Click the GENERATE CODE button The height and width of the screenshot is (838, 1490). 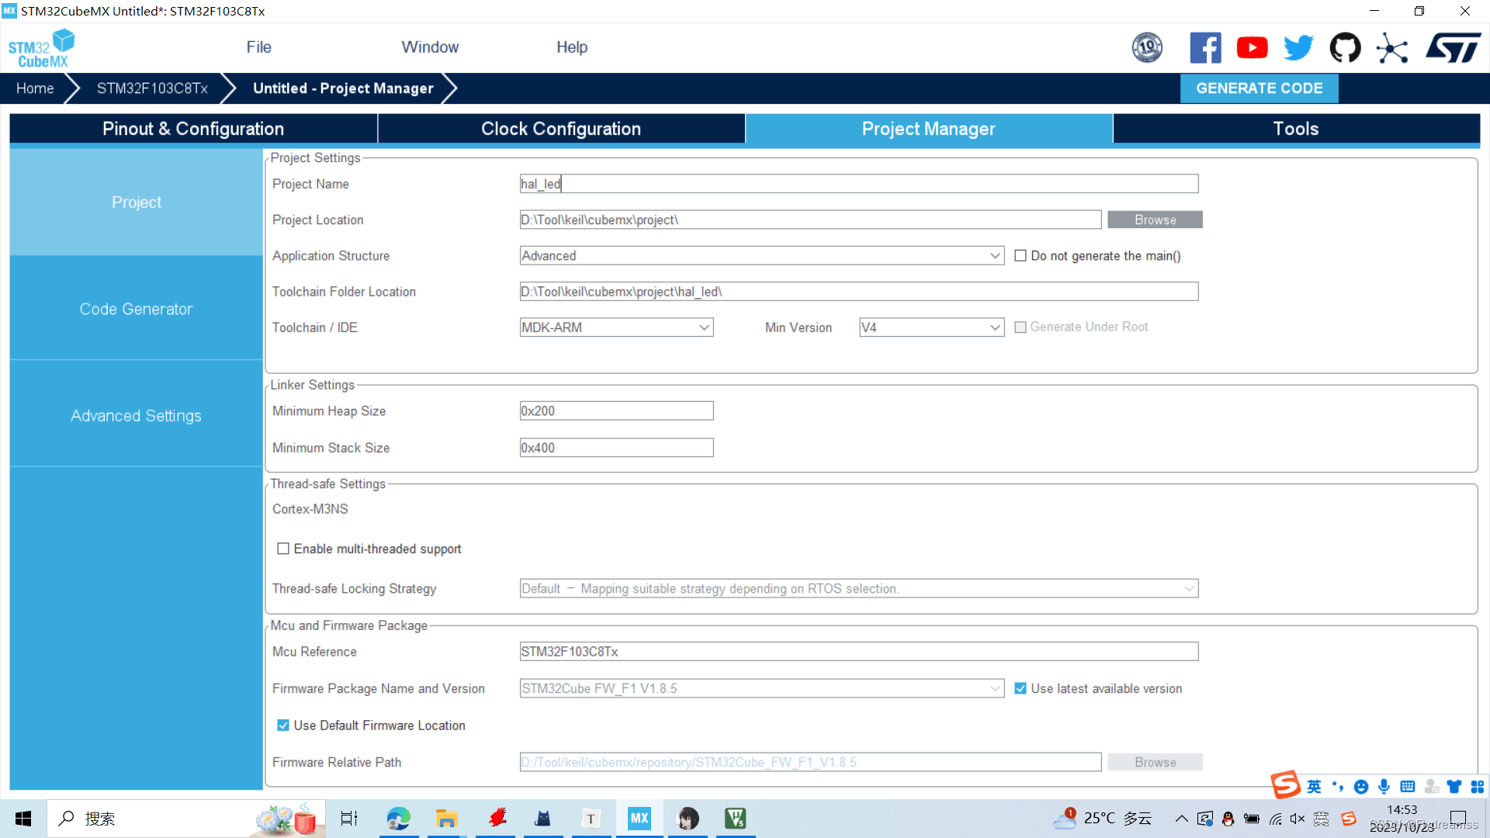1259,88
